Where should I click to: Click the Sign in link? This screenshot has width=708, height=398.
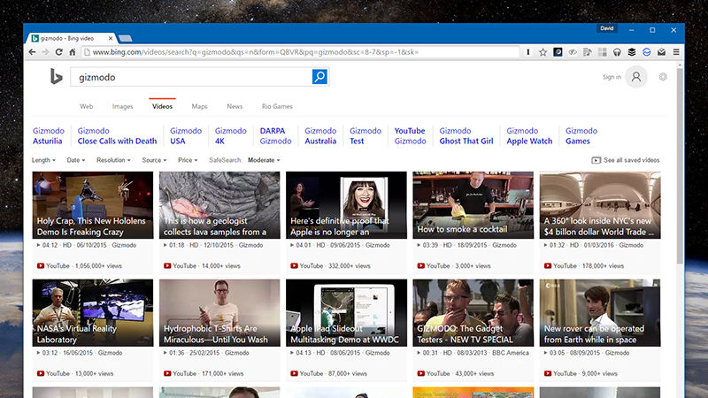coord(612,78)
